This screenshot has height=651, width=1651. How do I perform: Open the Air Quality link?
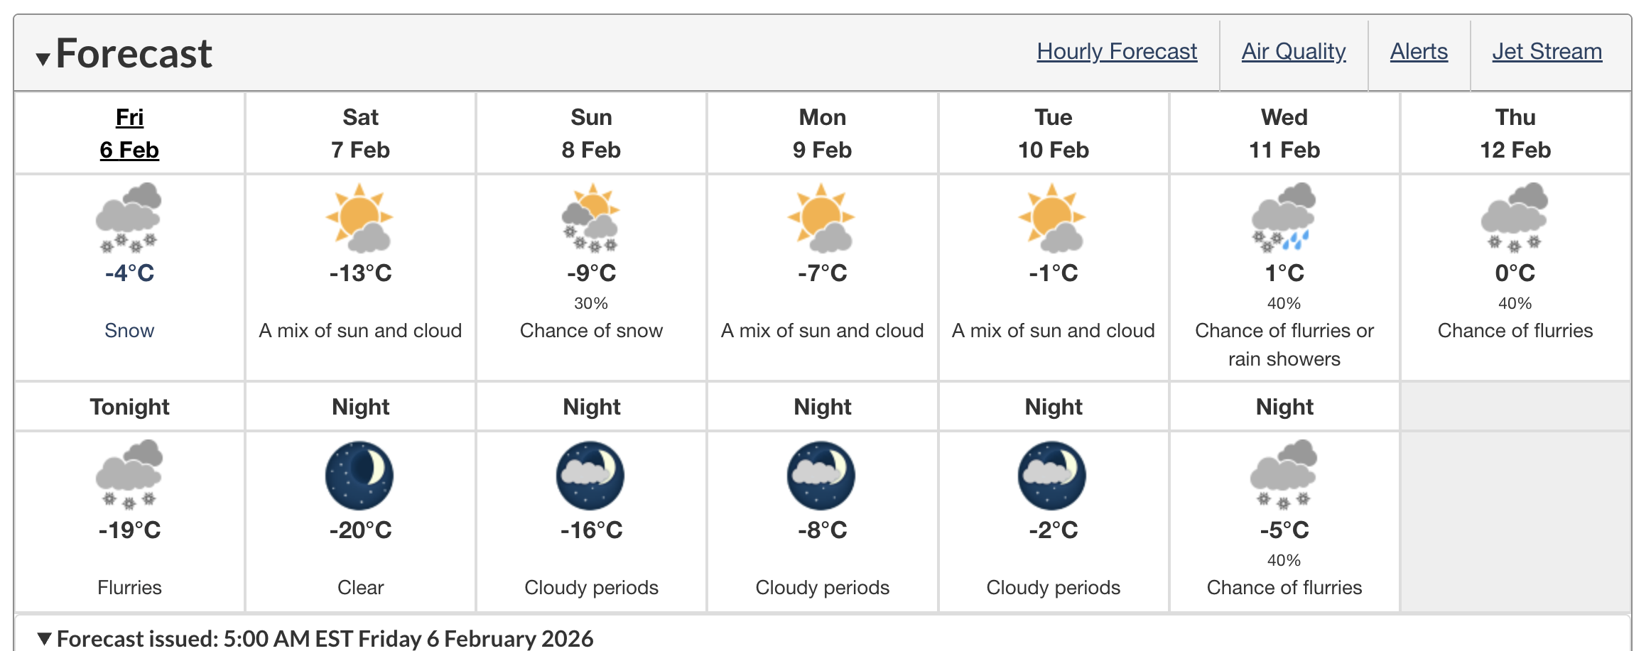pos(1294,52)
